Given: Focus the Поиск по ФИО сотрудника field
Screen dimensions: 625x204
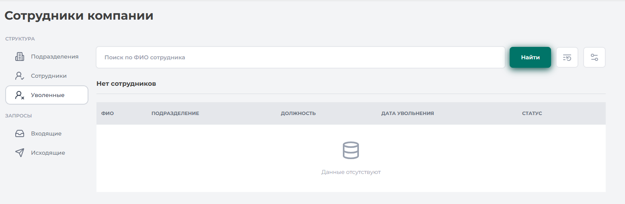Looking at the screenshot, I should pyautogui.click(x=300, y=57).
